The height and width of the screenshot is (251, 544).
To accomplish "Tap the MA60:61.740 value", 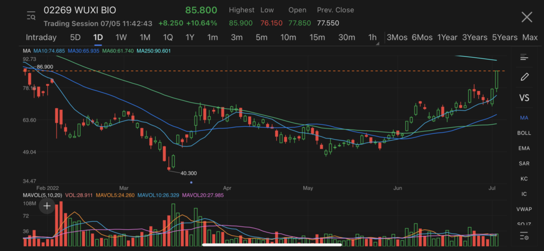I will coord(117,51).
